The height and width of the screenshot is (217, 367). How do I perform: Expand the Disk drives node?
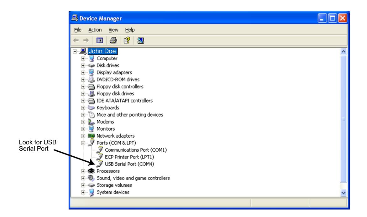click(x=83, y=65)
